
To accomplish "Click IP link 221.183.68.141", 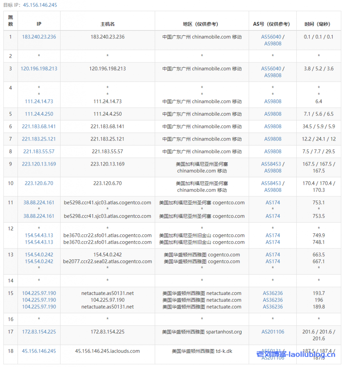I will pyautogui.click(x=39, y=127).
